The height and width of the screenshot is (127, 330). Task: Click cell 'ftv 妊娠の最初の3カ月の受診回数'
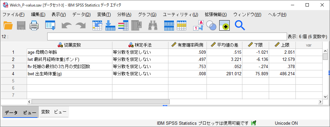pos(69,67)
